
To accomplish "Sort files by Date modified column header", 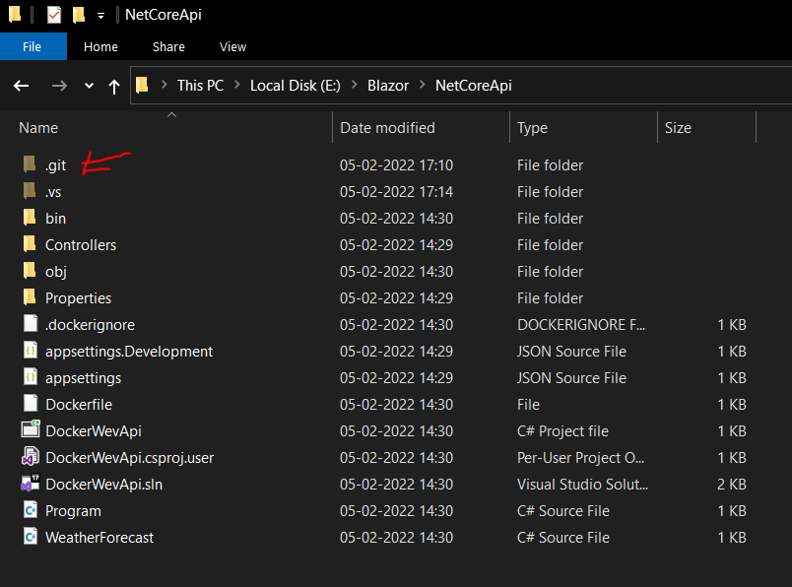I will pyautogui.click(x=387, y=128).
